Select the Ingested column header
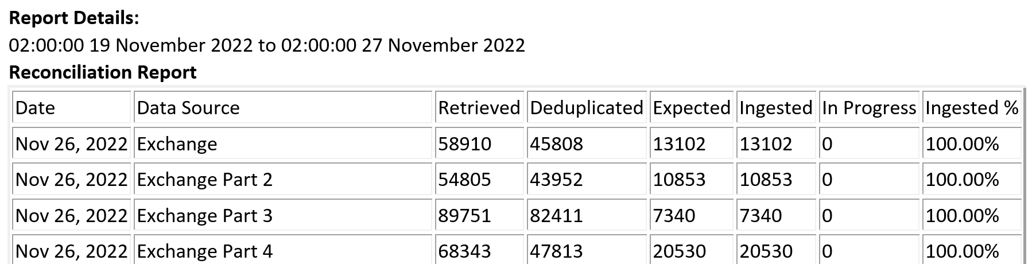The height and width of the screenshot is (264, 1036). click(x=777, y=107)
